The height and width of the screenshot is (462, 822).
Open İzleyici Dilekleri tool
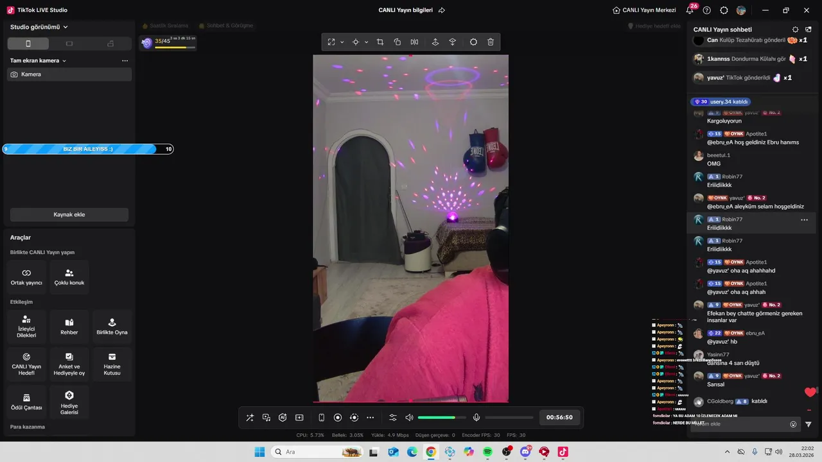[x=26, y=327]
